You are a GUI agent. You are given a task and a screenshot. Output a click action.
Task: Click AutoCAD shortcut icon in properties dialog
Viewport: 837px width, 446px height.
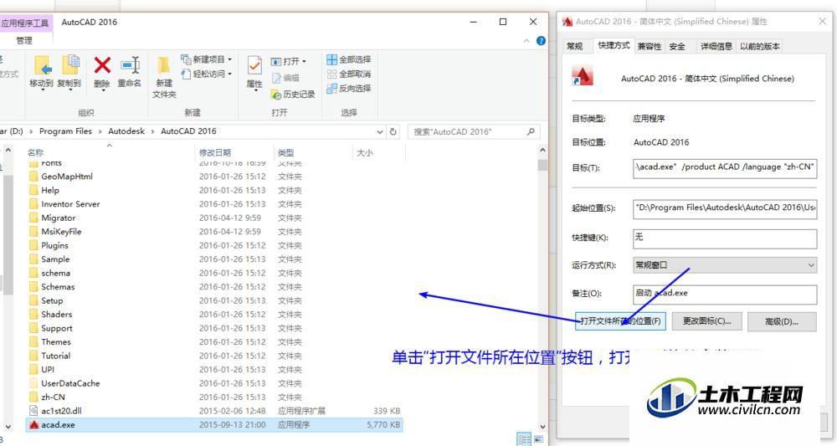[x=583, y=76]
